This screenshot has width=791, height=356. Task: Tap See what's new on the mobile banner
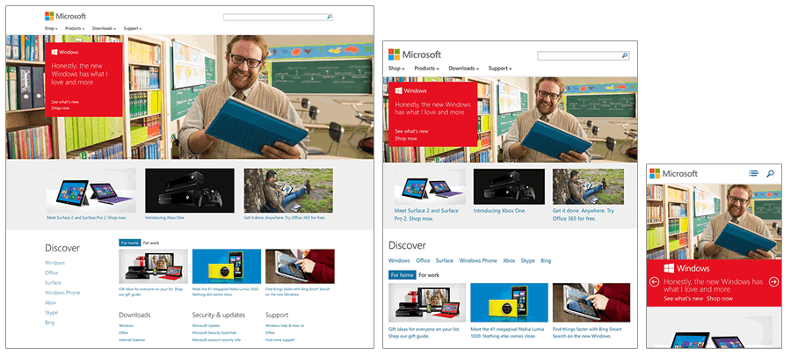click(683, 299)
